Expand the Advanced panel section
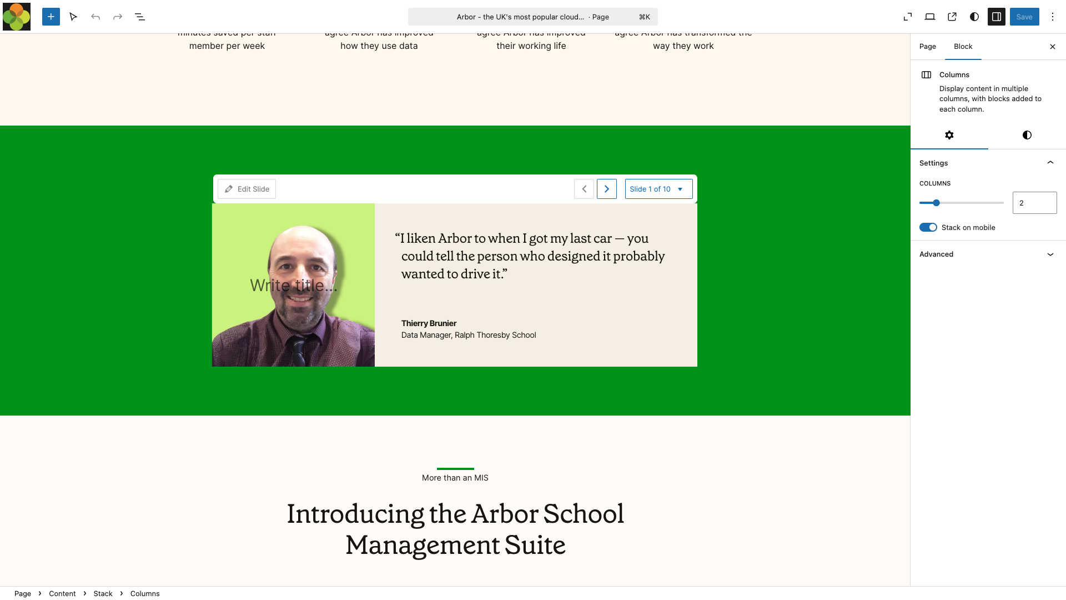Image resolution: width=1066 pixels, height=600 pixels. (988, 254)
